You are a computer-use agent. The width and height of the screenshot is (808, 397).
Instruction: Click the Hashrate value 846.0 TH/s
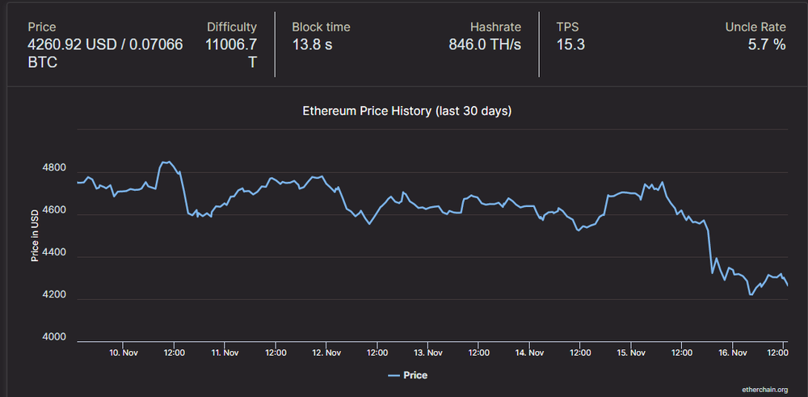(485, 44)
